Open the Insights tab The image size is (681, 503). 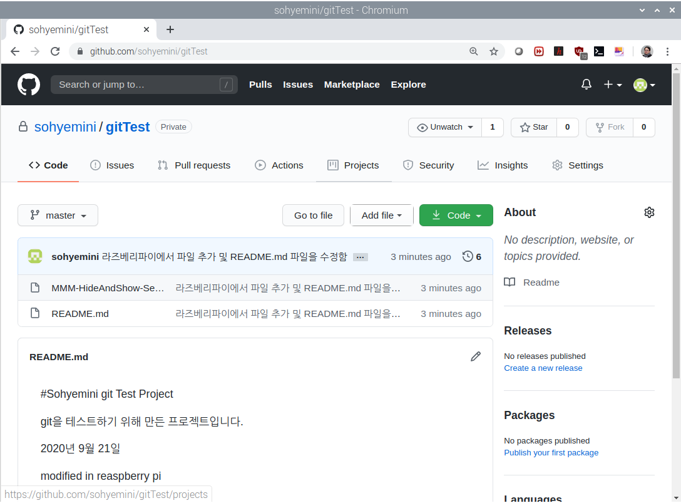(503, 165)
